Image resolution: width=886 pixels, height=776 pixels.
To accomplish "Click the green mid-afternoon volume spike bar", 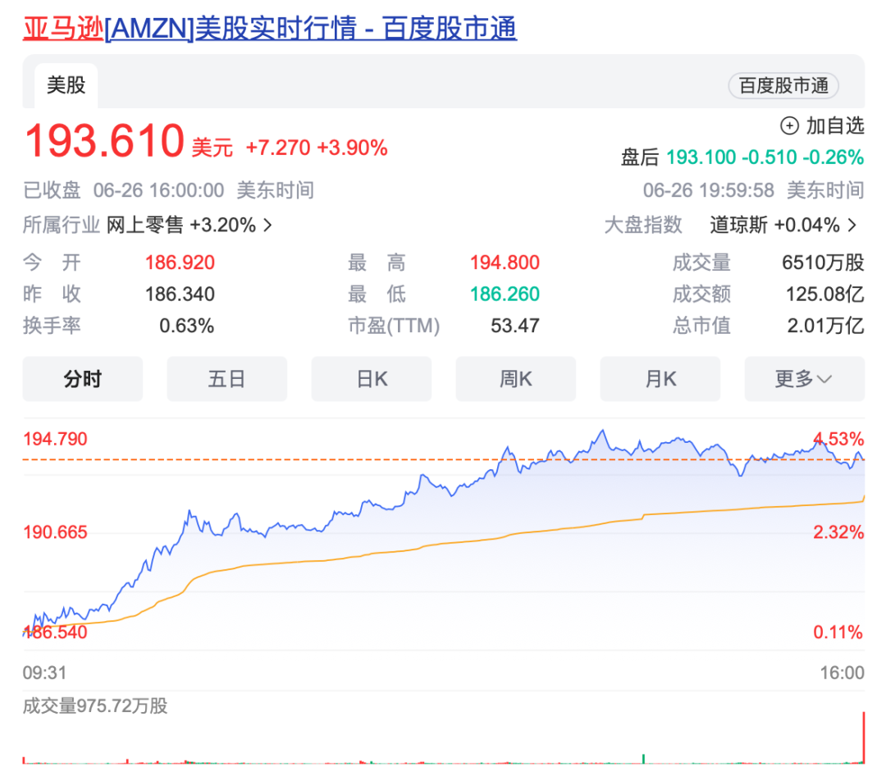I will tap(644, 759).
